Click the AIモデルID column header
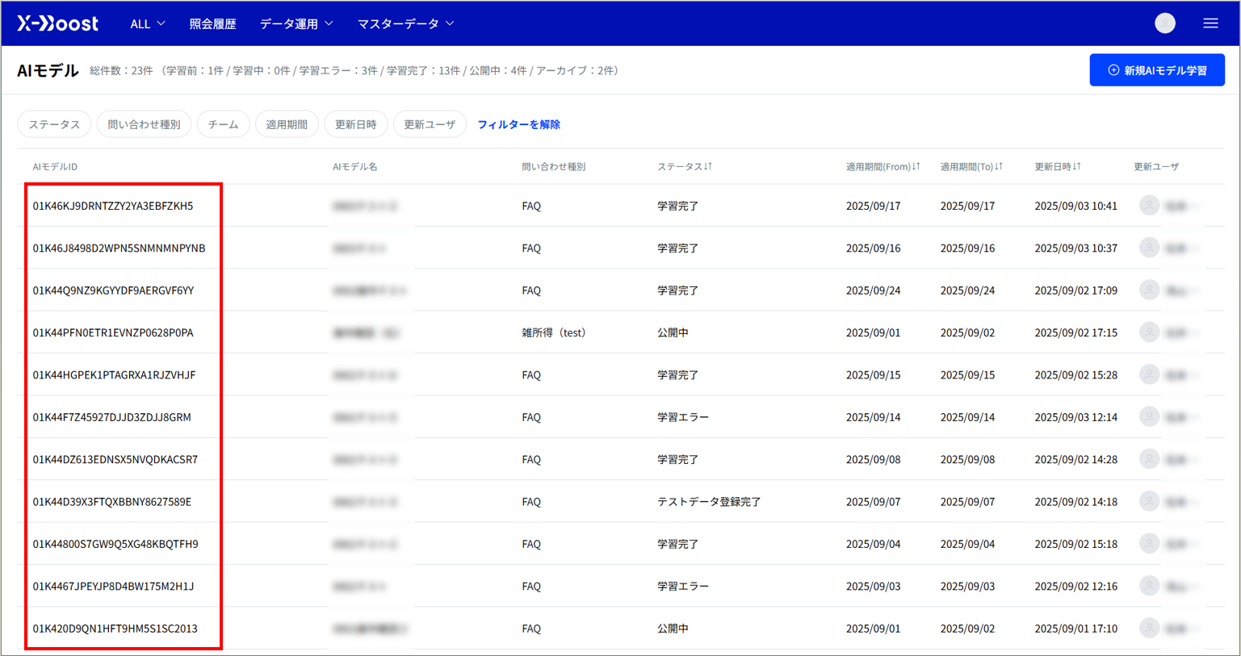1241x656 pixels. point(55,167)
